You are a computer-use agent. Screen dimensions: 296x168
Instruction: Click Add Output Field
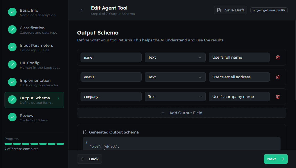[x=181, y=113]
